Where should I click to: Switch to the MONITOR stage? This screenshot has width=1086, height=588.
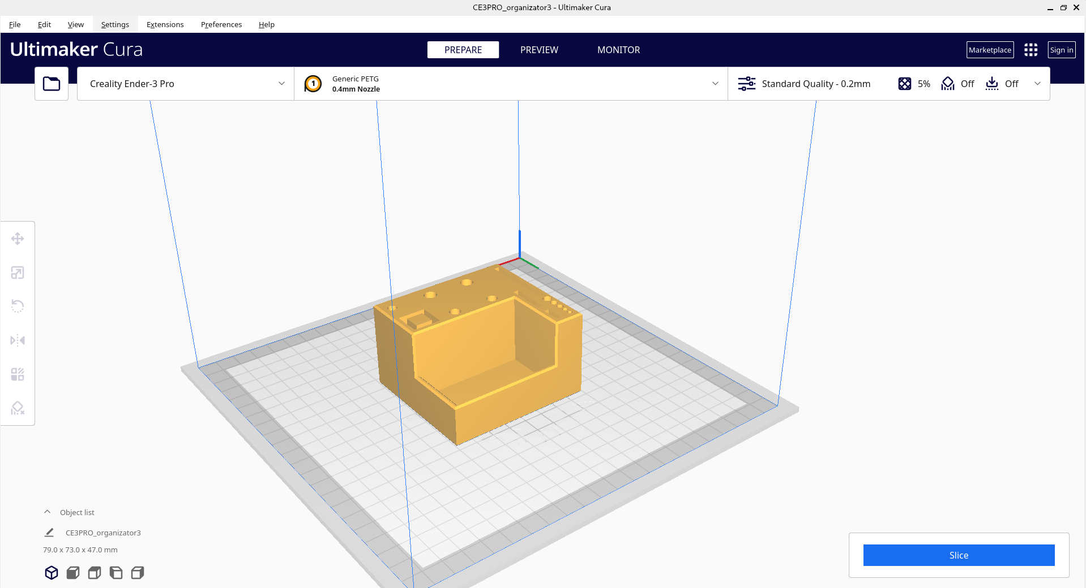(618, 50)
